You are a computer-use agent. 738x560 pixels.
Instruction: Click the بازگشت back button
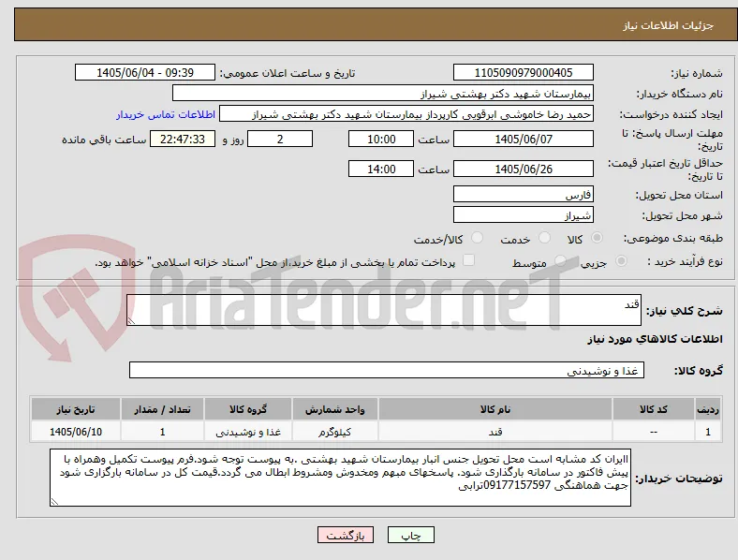tap(346, 535)
